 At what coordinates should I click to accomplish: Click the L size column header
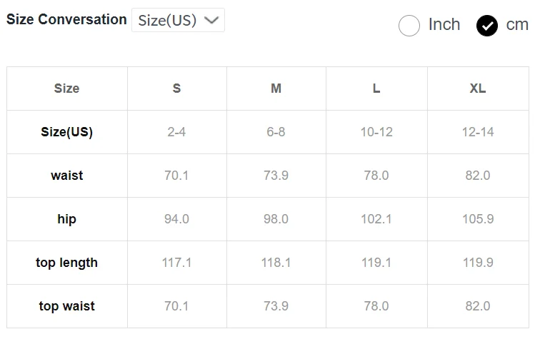point(376,88)
